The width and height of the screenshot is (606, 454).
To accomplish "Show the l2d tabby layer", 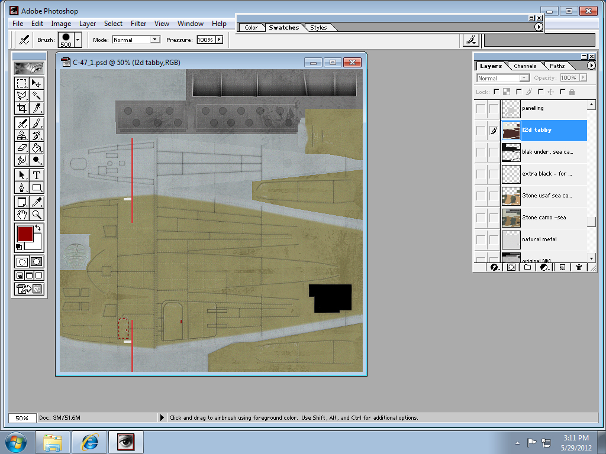I will [481, 131].
